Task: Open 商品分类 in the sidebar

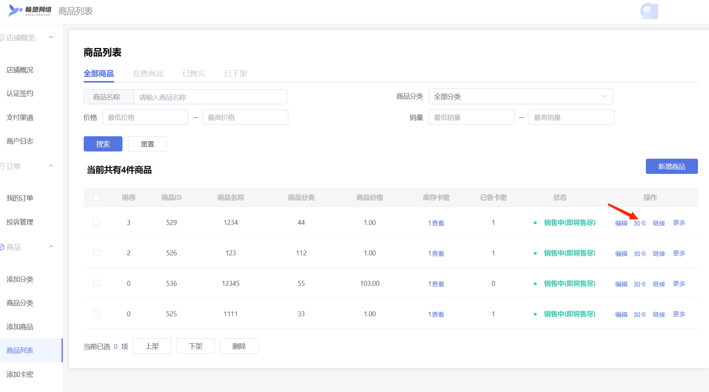Action: point(20,303)
